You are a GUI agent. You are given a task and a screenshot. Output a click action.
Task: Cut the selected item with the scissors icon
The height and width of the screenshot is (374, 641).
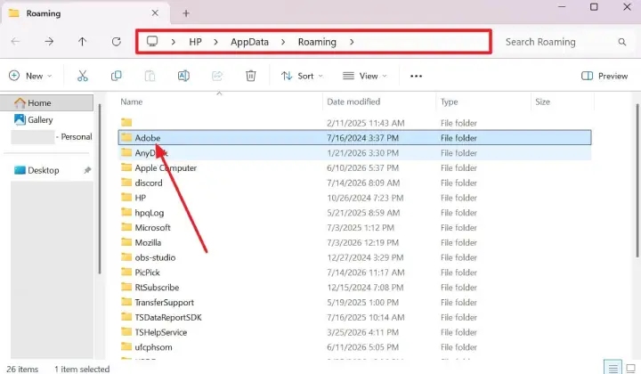click(83, 76)
